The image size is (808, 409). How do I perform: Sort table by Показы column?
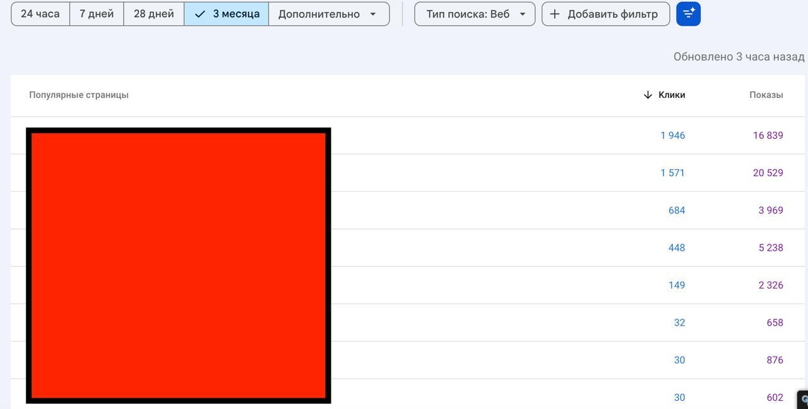[766, 95]
